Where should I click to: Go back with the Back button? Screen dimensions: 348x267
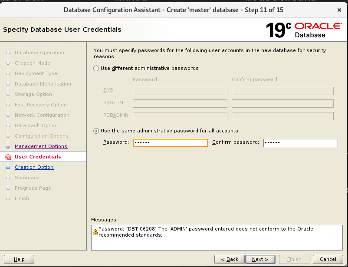[x=230, y=259]
